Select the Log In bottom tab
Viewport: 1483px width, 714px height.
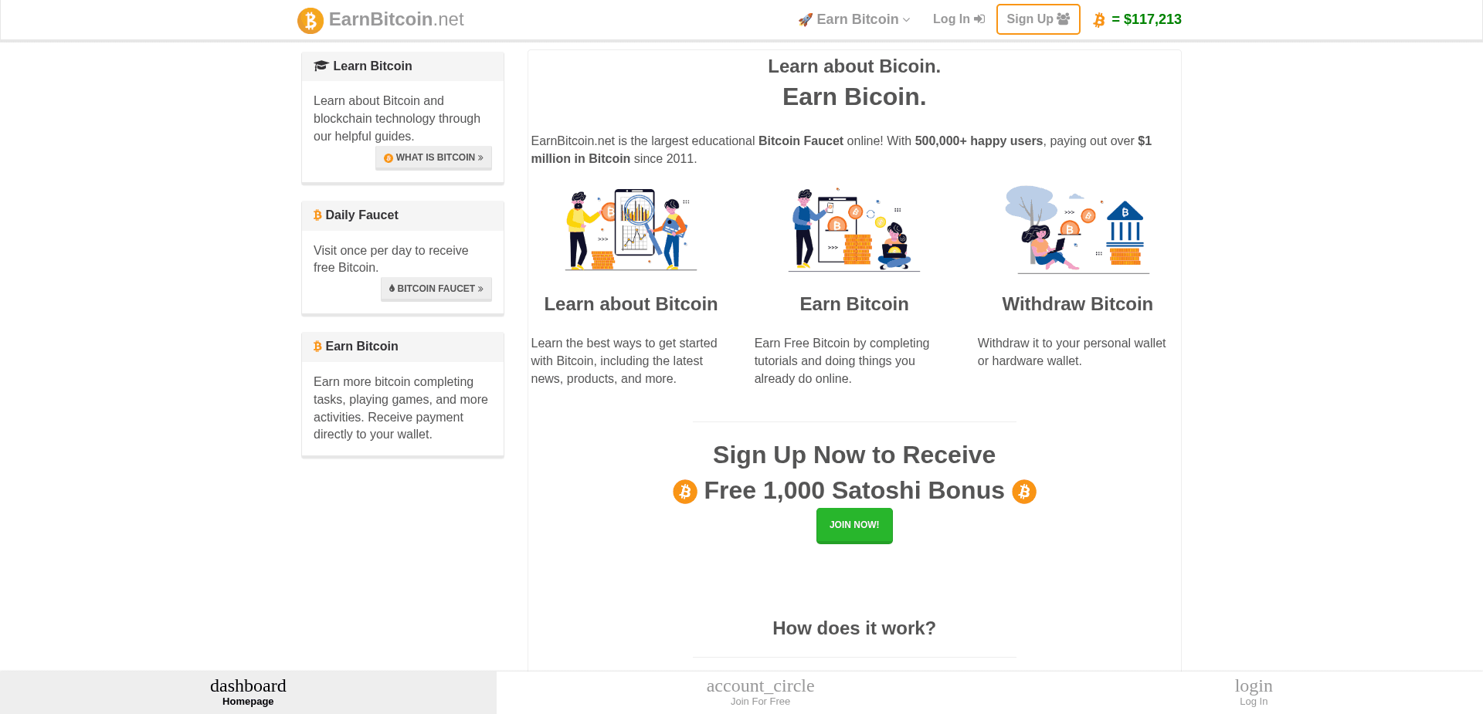click(1254, 692)
